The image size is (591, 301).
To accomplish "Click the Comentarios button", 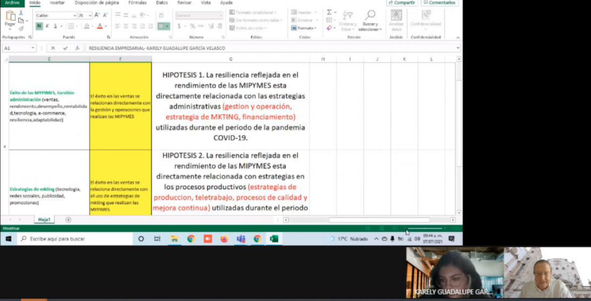I will 439,3.
